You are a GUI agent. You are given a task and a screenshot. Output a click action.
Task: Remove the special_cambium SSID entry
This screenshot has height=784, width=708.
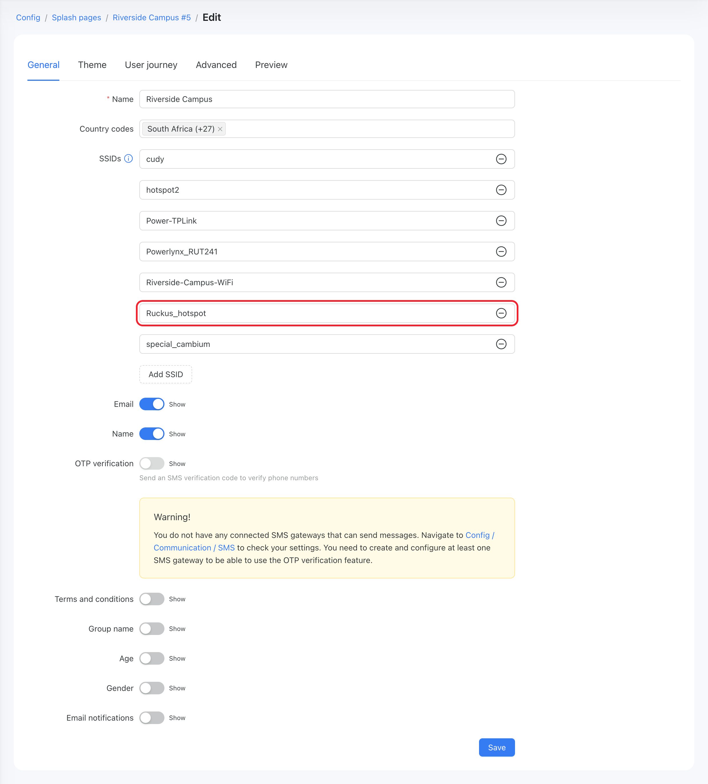[x=501, y=344]
